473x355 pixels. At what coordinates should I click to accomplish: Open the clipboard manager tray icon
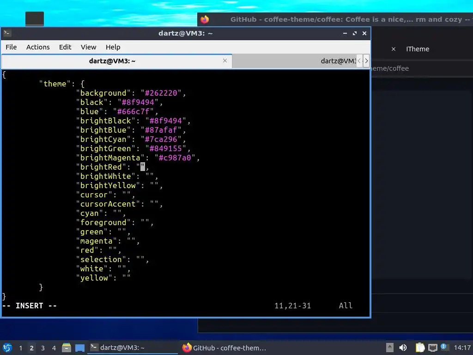420,348
